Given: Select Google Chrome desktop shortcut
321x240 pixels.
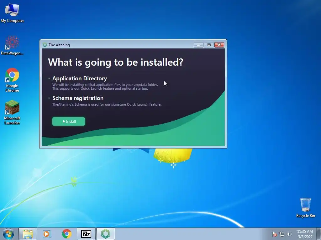Looking at the screenshot, I should (12, 80).
